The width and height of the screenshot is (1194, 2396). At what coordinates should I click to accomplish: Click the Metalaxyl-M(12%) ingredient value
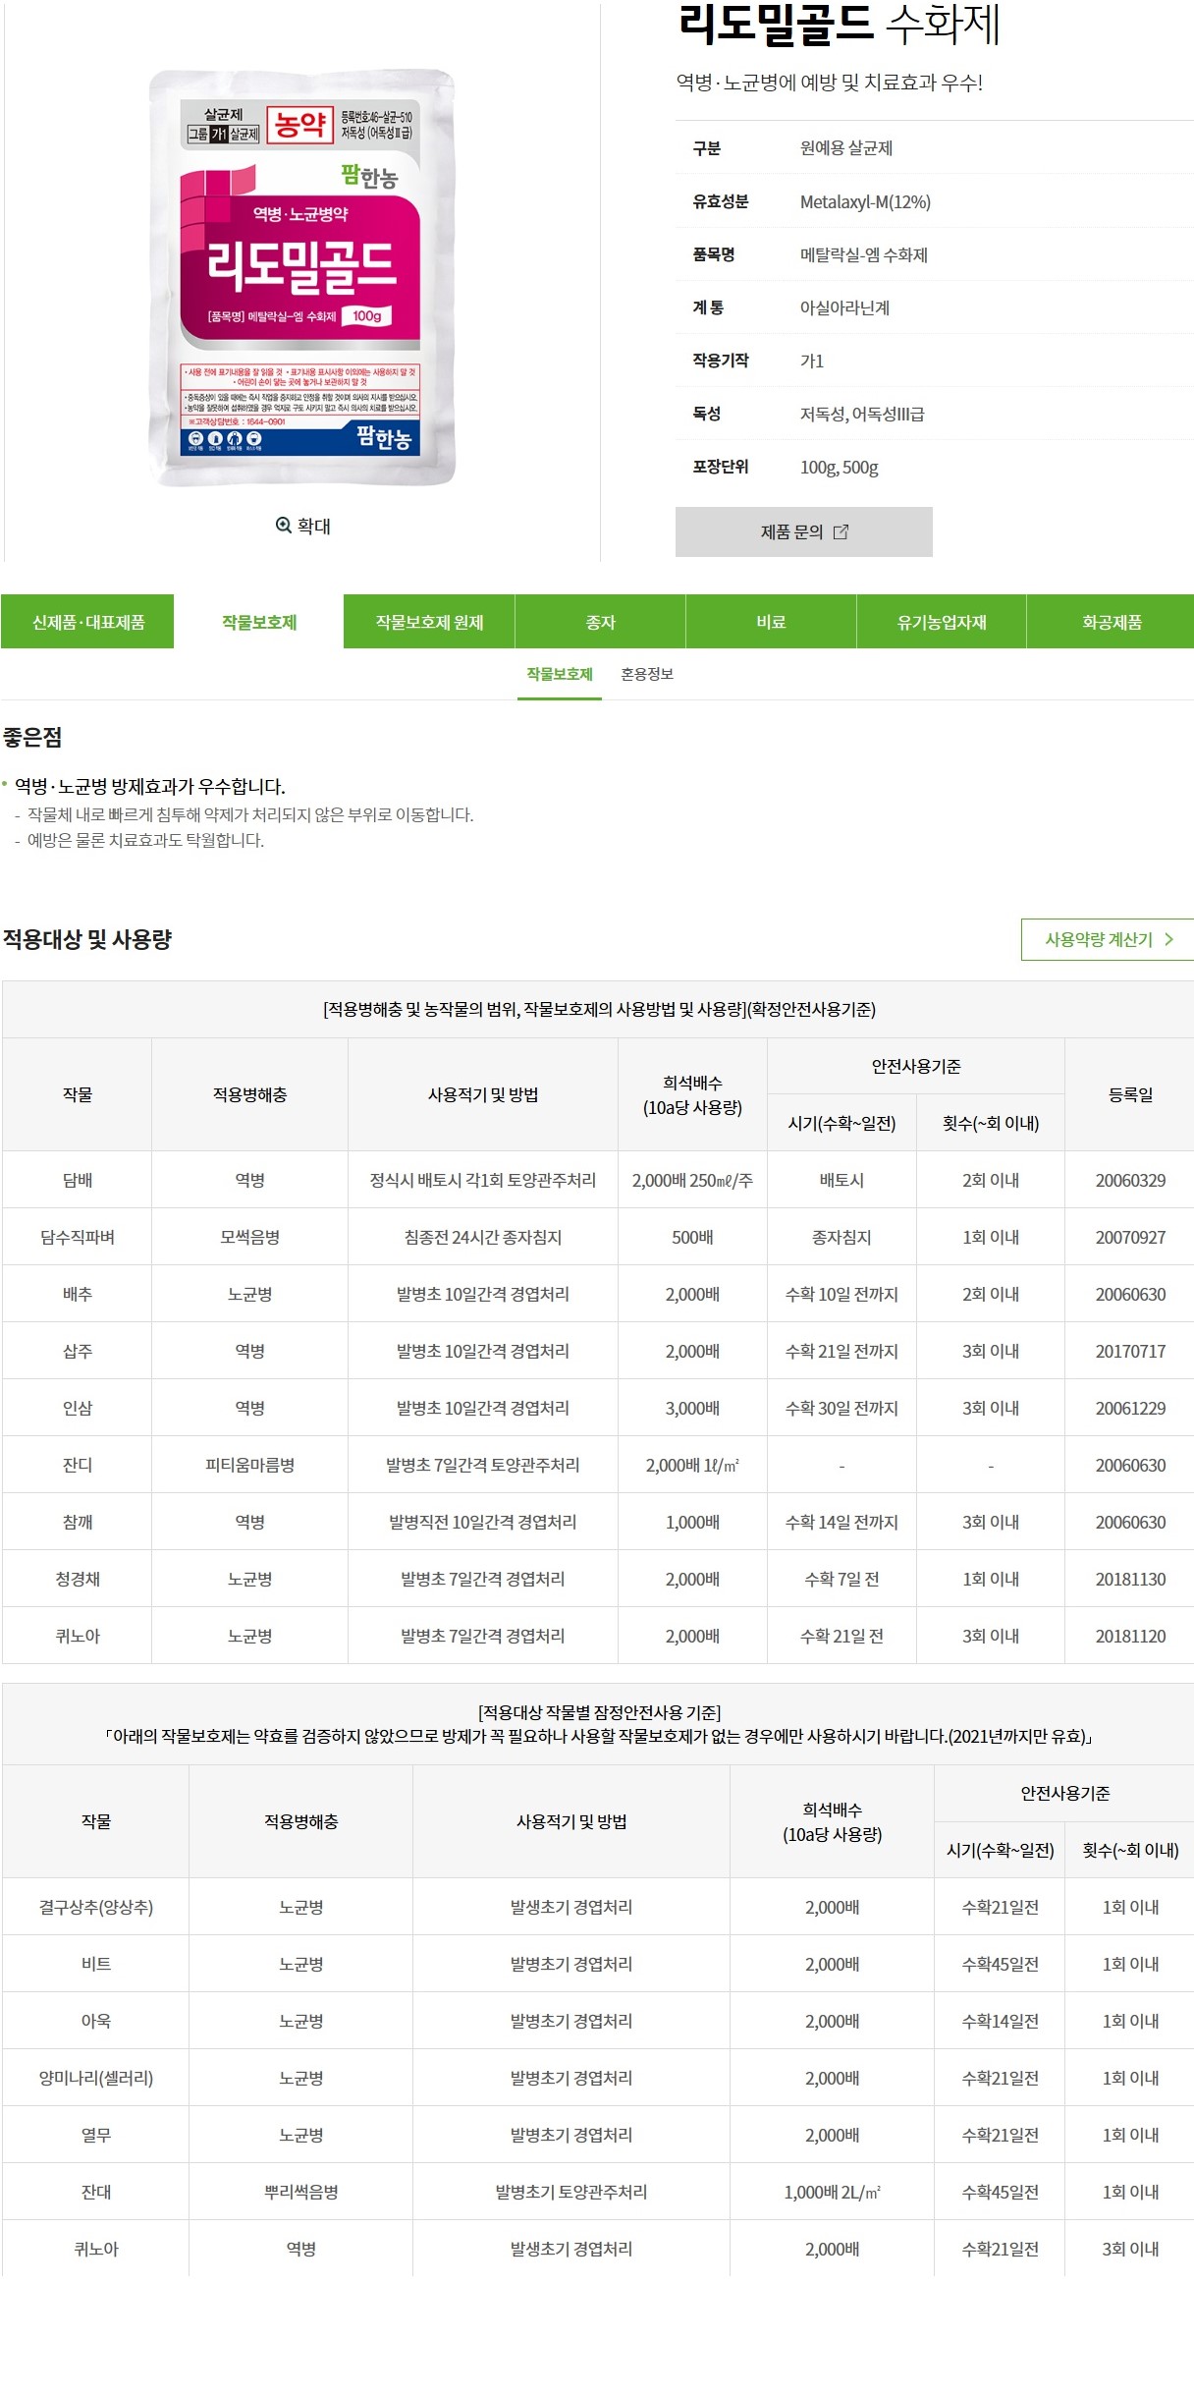tap(865, 202)
